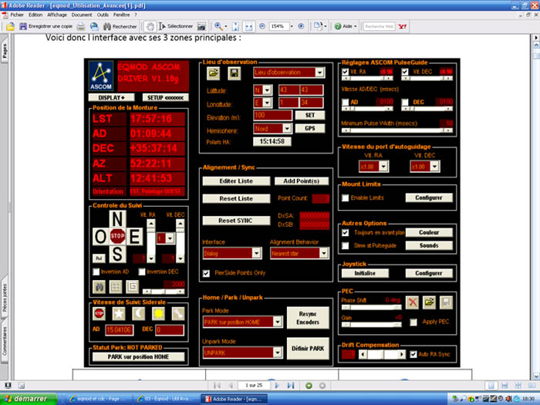
Task: Stop tracking with the small stop icon
Action: 100,313
